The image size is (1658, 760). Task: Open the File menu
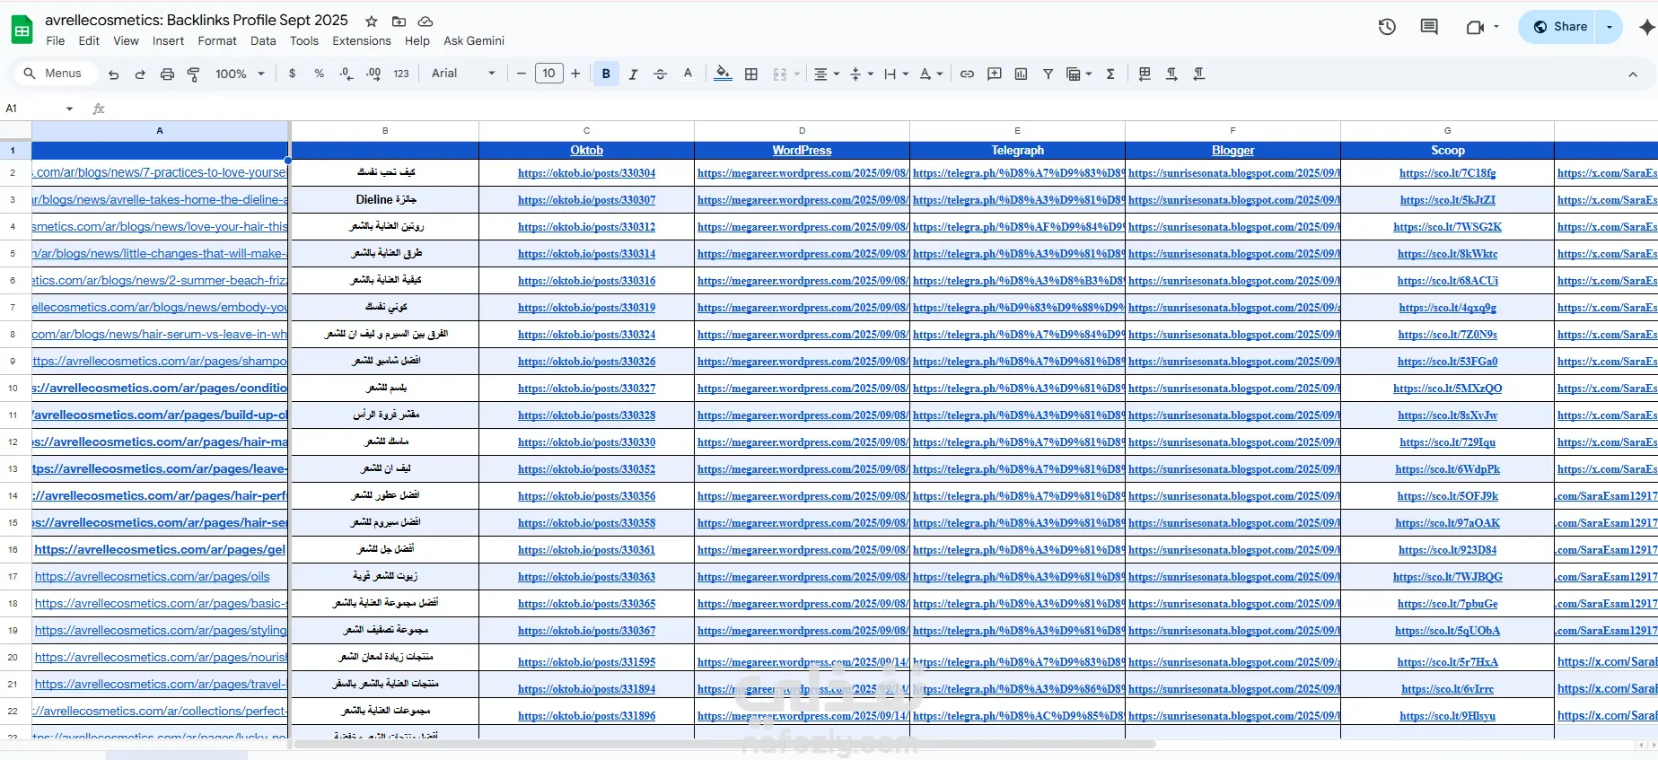point(56,41)
